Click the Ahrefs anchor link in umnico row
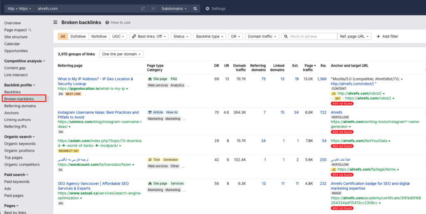 tap(336, 112)
